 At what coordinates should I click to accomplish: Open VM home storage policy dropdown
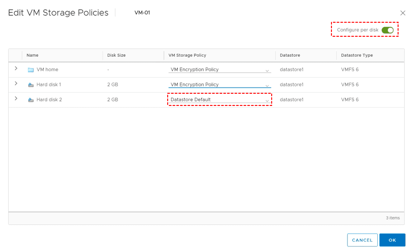tap(220, 70)
